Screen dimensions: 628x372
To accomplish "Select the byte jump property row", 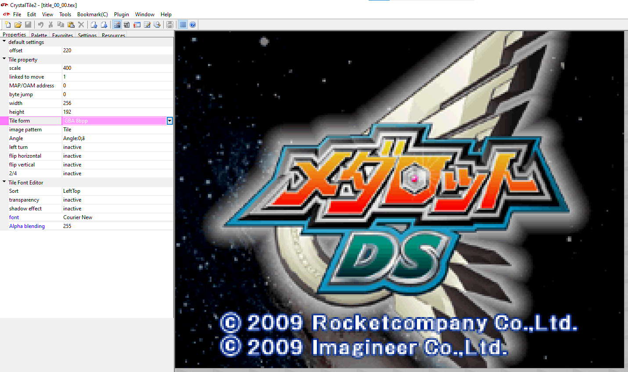I will click(86, 94).
